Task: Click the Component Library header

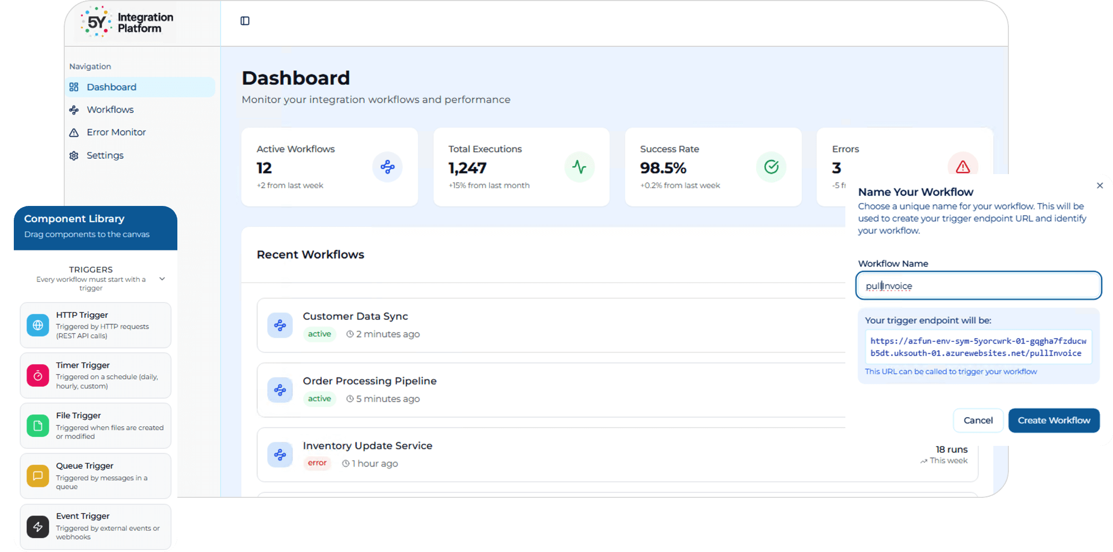Action: (x=96, y=228)
